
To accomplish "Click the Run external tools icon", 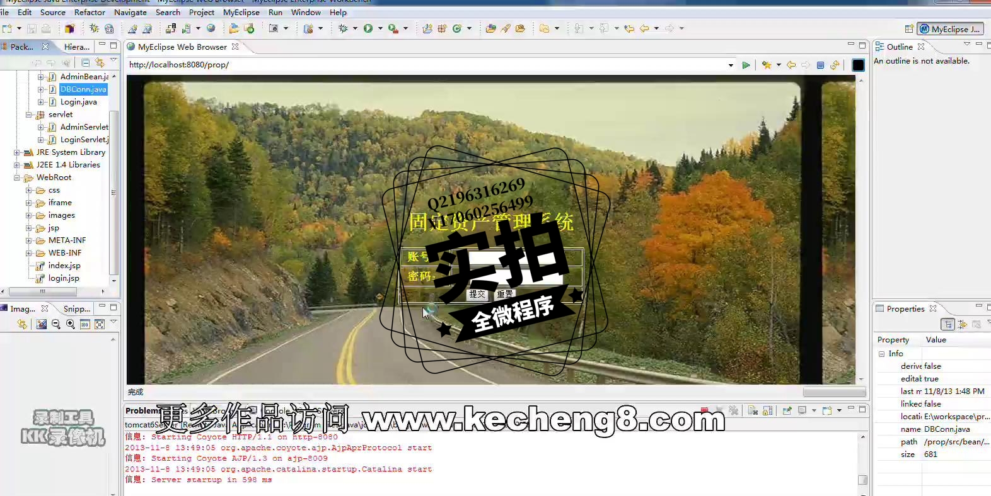I will click(x=393, y=28).
